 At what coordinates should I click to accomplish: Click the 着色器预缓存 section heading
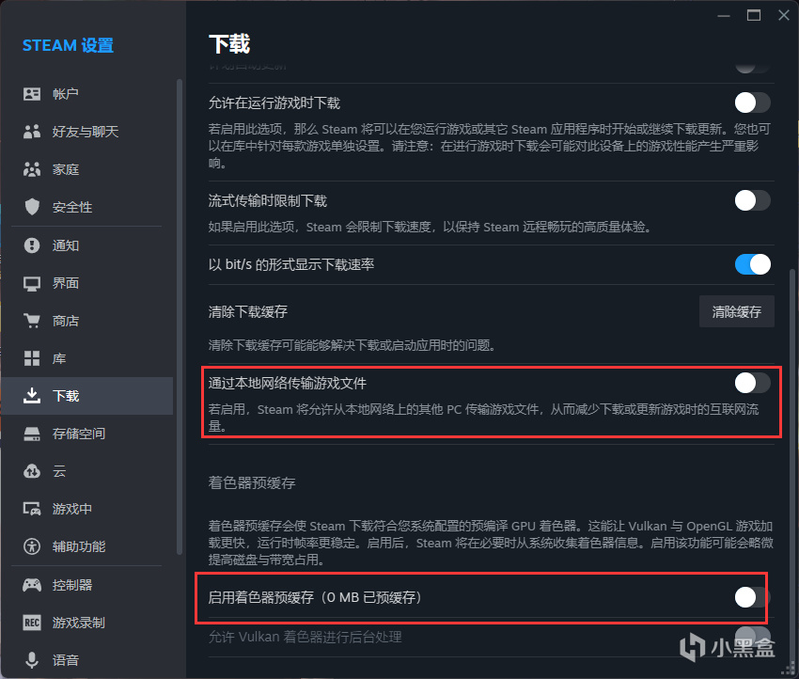click(252, 482)
